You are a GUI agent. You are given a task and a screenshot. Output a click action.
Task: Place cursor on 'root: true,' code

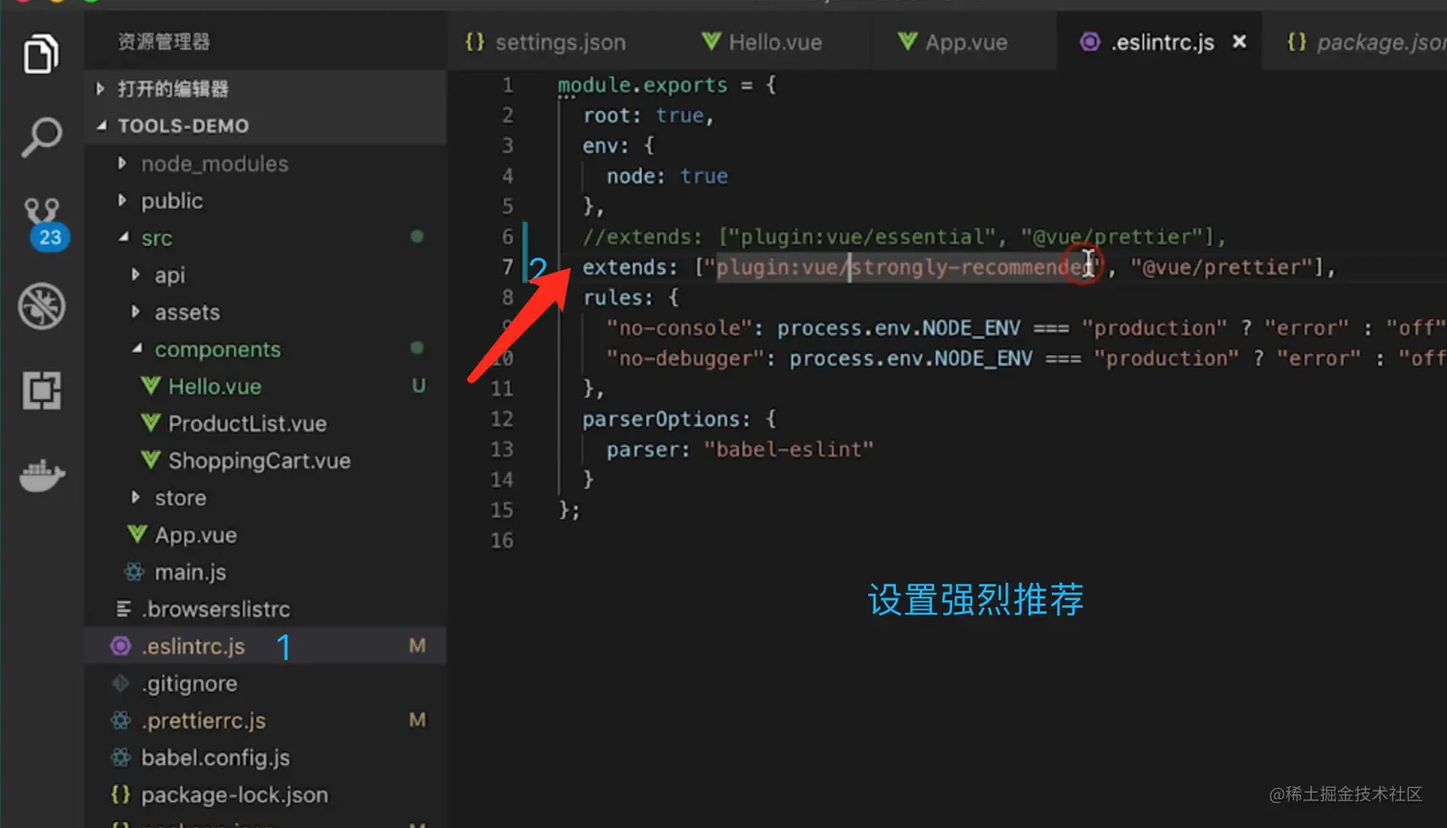649,116
